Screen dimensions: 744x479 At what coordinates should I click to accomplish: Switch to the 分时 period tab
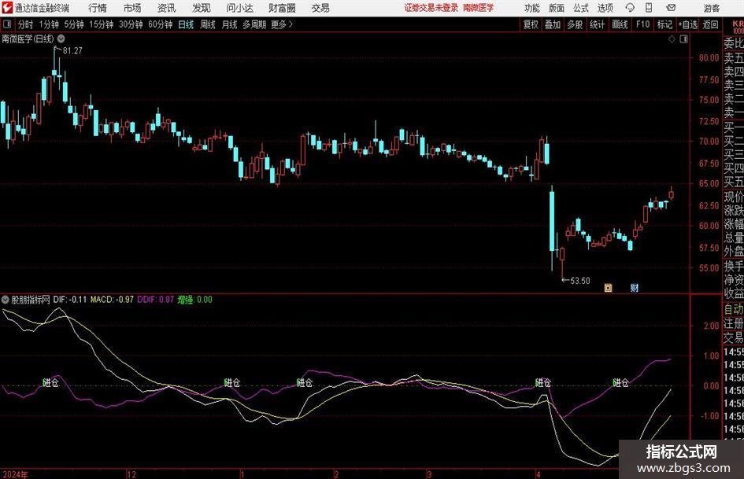tap(25, 24)
